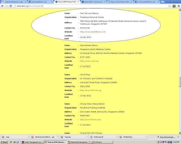Switch to the first marcustanfitness.com Facebook tab
The width and height of the screenshot is (181, 144).
point(40,2)
